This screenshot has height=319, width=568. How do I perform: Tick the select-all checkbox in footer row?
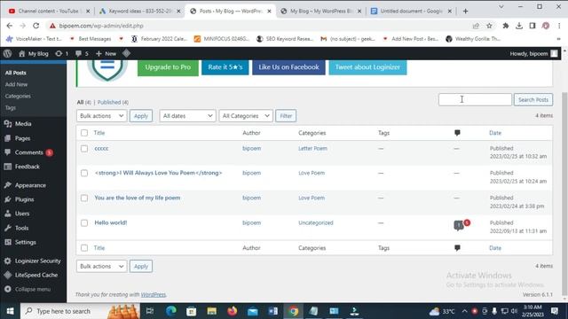[84, 248]
